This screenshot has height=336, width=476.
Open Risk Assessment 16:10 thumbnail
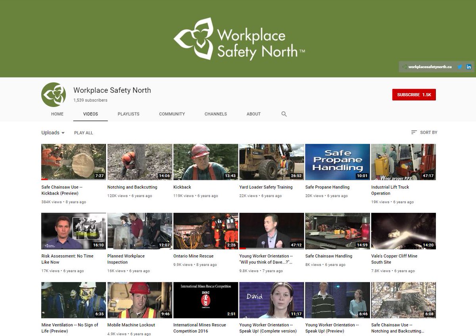73,231
